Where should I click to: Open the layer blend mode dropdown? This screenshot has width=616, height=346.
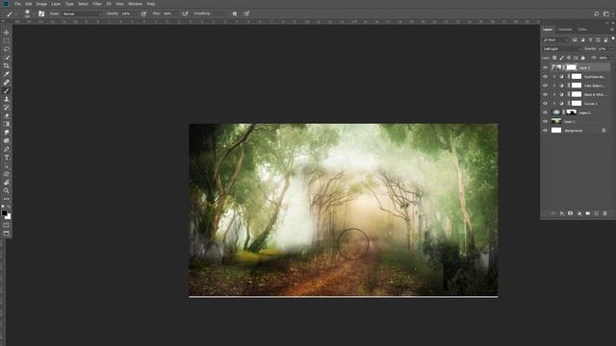click(x=562, y=49)
